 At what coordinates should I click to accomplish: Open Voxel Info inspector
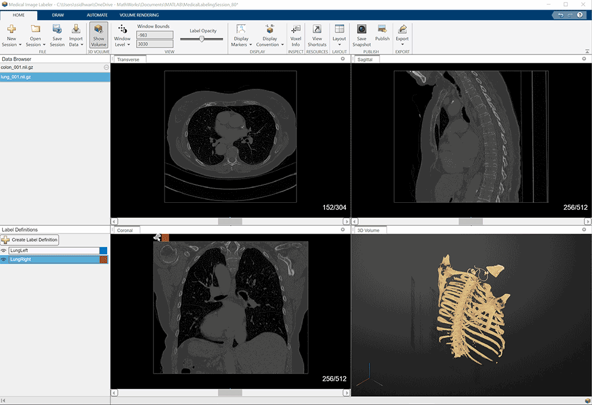click(295, 30)
